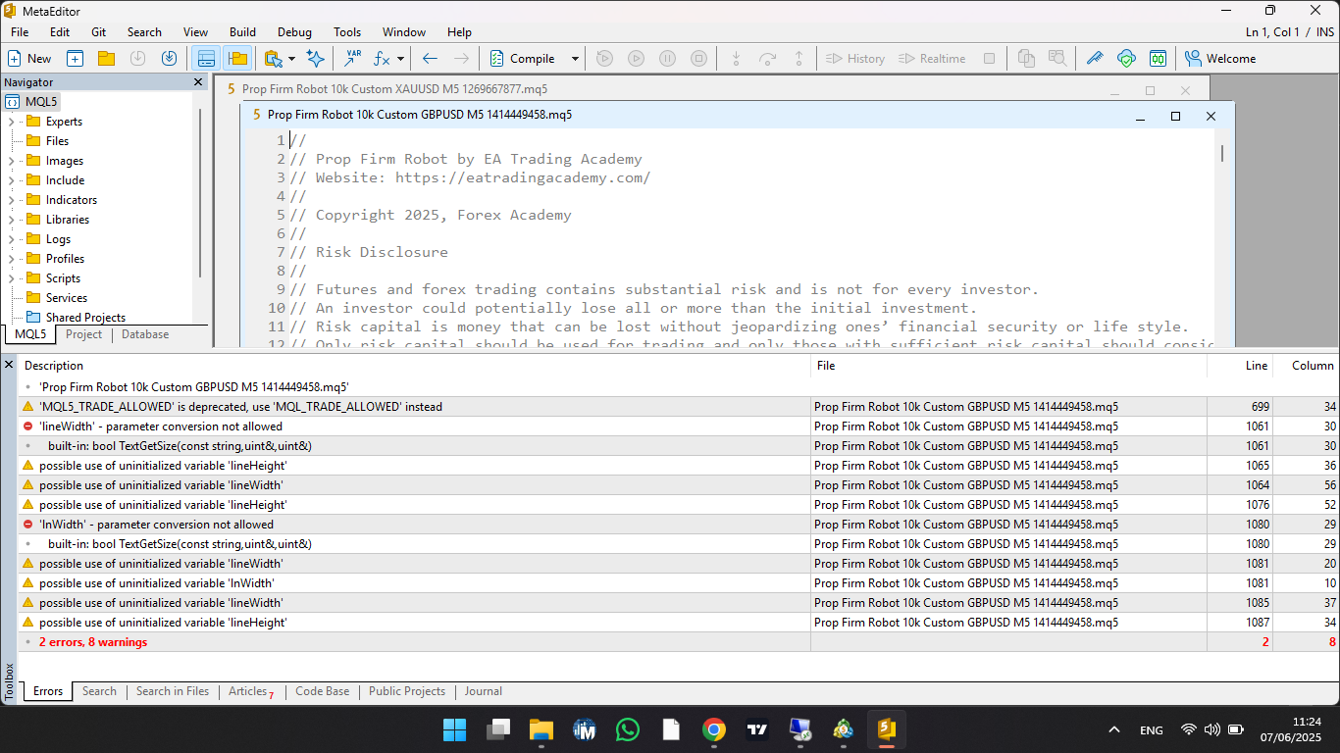Click the compare files icon in toolbar
1340x753 pixels.
(x=1026, y=59)
